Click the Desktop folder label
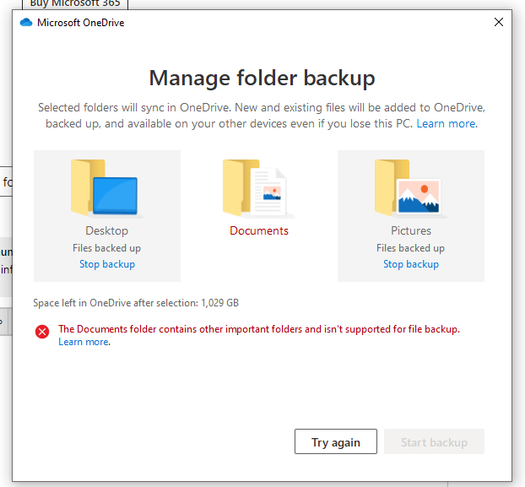 tap(107, 230)
